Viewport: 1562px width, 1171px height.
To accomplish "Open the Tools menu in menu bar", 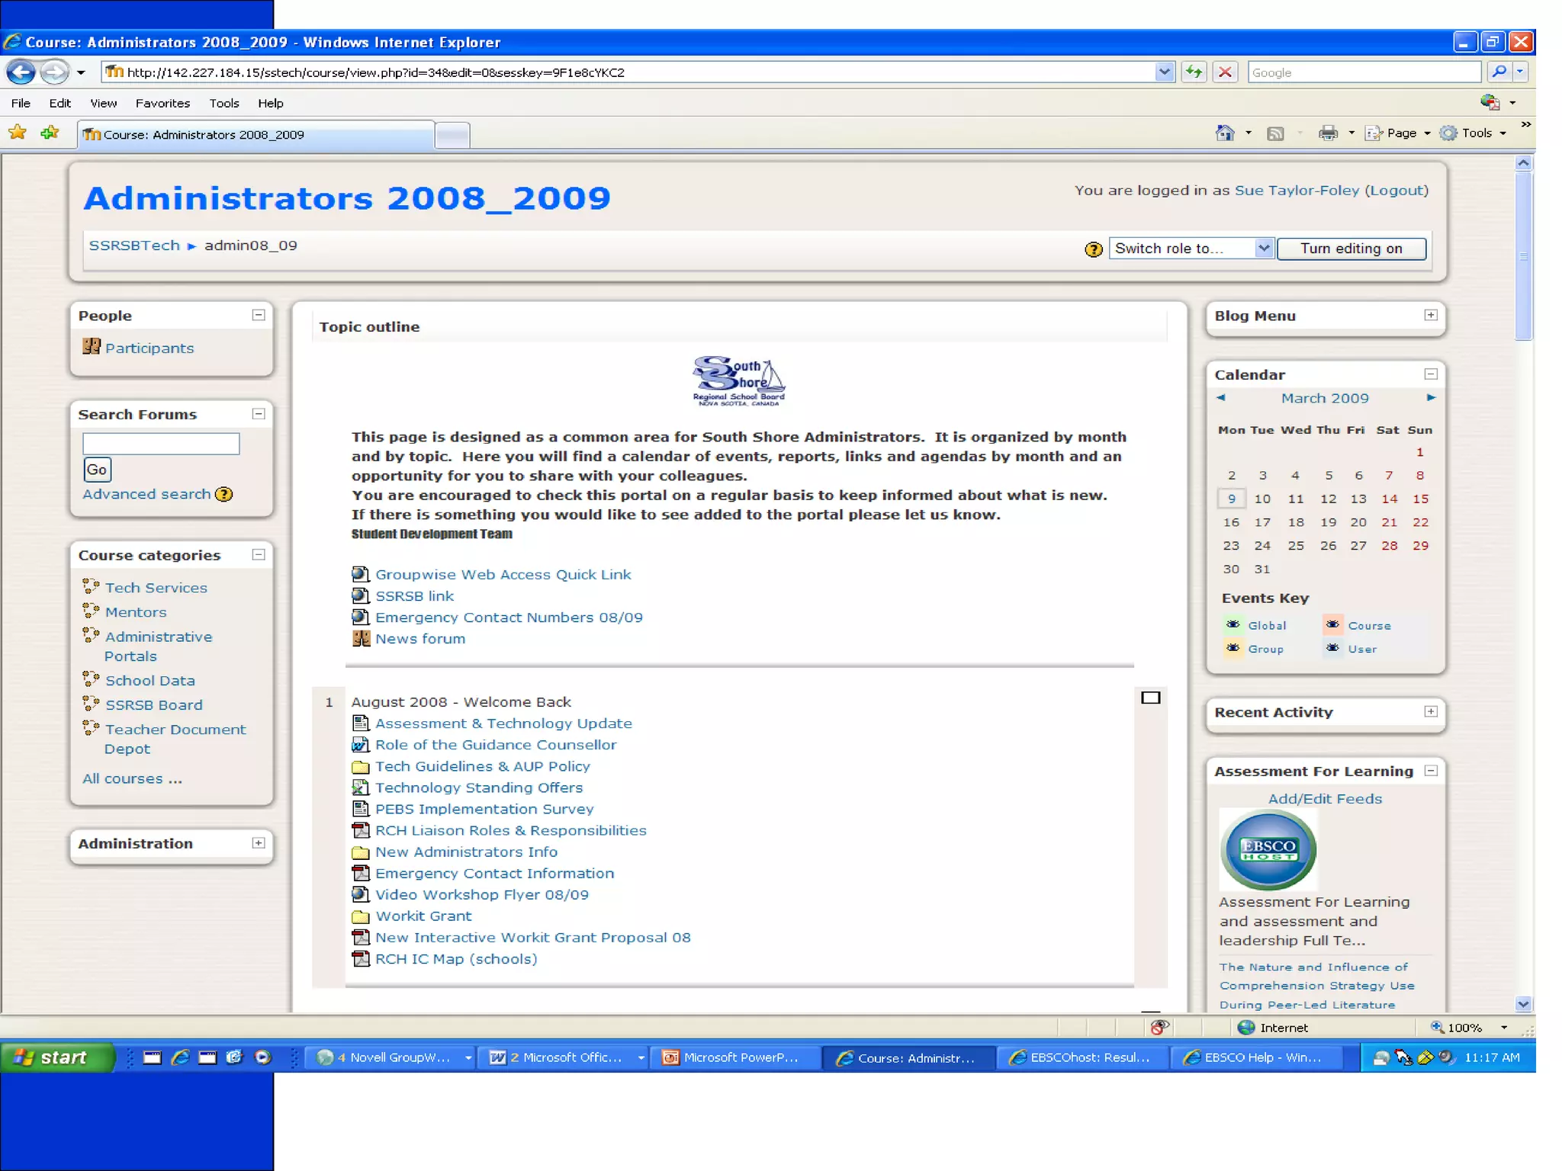I will click(223, 103).
